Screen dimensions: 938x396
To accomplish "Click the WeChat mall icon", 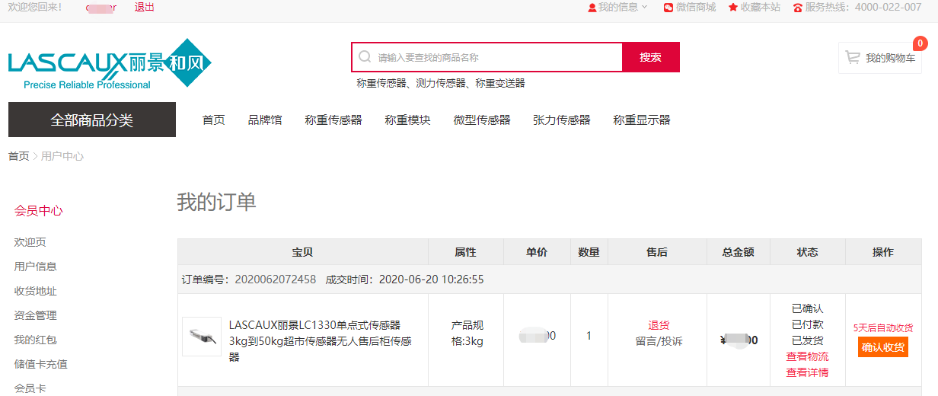I will (668, 8).
